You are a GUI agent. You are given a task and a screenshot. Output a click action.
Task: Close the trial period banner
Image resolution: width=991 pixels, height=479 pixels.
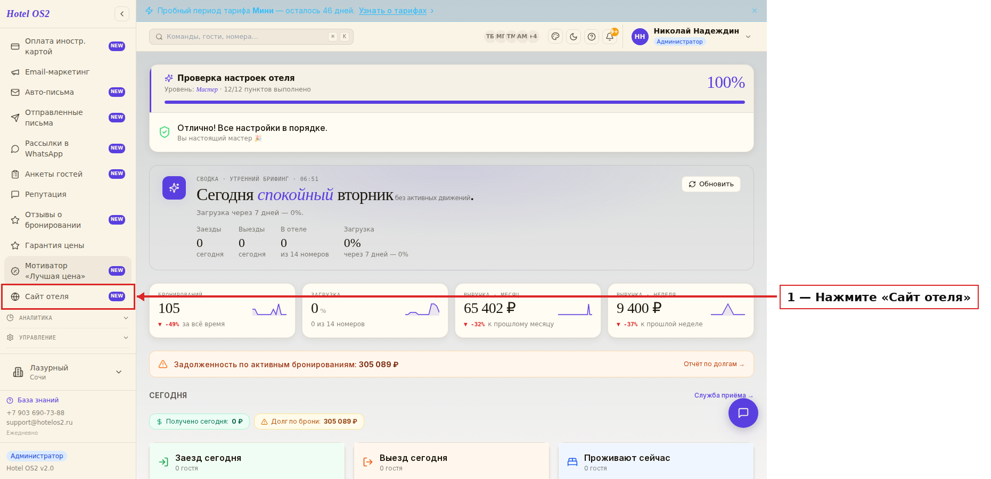(x=755, y=11)
